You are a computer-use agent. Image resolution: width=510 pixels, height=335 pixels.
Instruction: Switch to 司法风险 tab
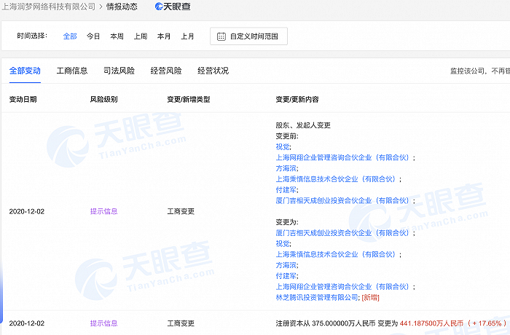pos(119,71)
